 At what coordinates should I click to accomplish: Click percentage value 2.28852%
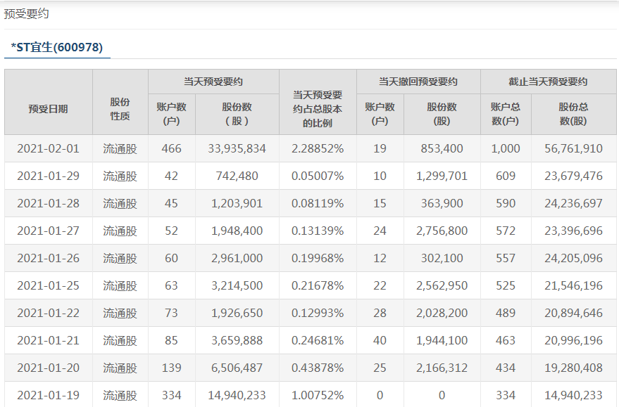(318, 148)
